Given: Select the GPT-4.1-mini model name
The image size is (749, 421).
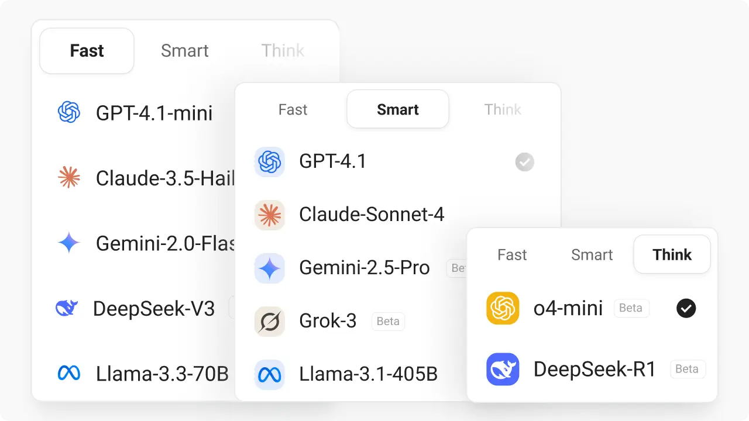Looking at the screenshot, I should 154,113.
